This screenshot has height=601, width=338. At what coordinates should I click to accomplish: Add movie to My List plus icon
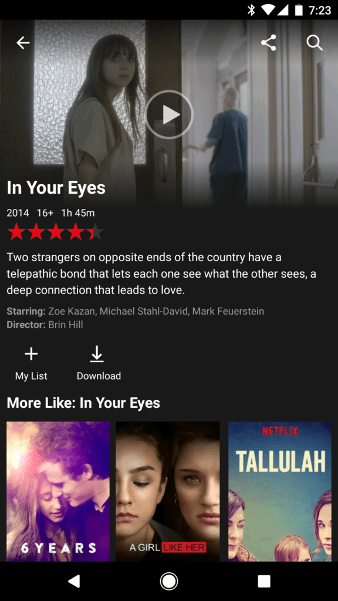coord(31,354)
